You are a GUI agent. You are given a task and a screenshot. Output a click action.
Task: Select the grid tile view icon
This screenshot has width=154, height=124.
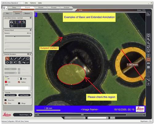148,67
